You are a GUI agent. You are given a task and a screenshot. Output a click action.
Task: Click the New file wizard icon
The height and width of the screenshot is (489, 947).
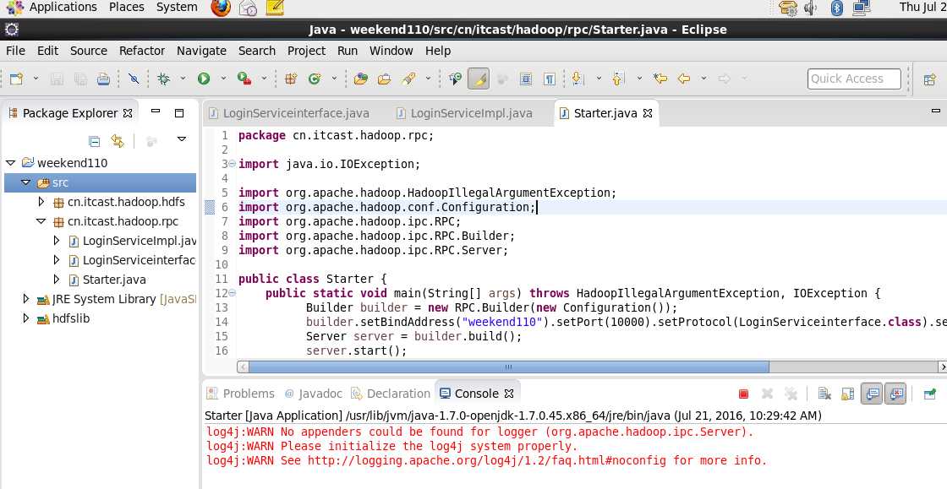tap(16, 79)
